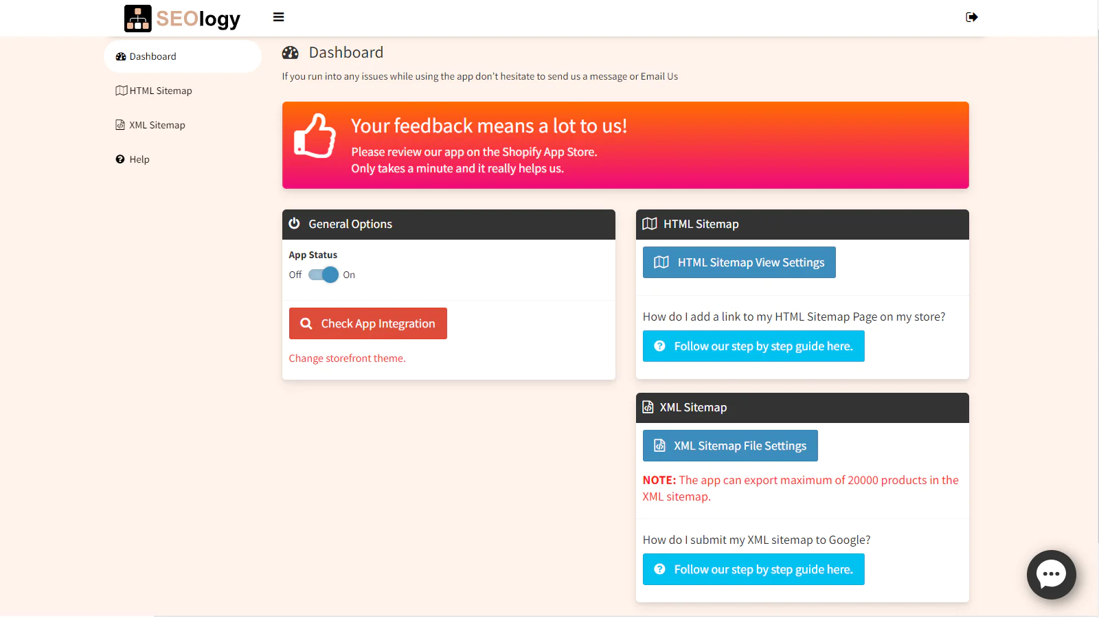1099x618 pixels.
Task: Click Change storefront theme link
Action: (x=347, y=358)
